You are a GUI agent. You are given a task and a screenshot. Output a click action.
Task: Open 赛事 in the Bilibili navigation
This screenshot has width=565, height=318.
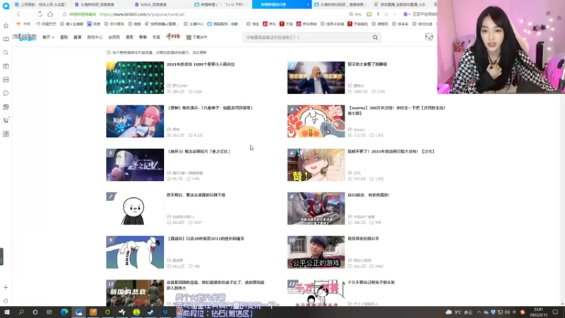143,37
